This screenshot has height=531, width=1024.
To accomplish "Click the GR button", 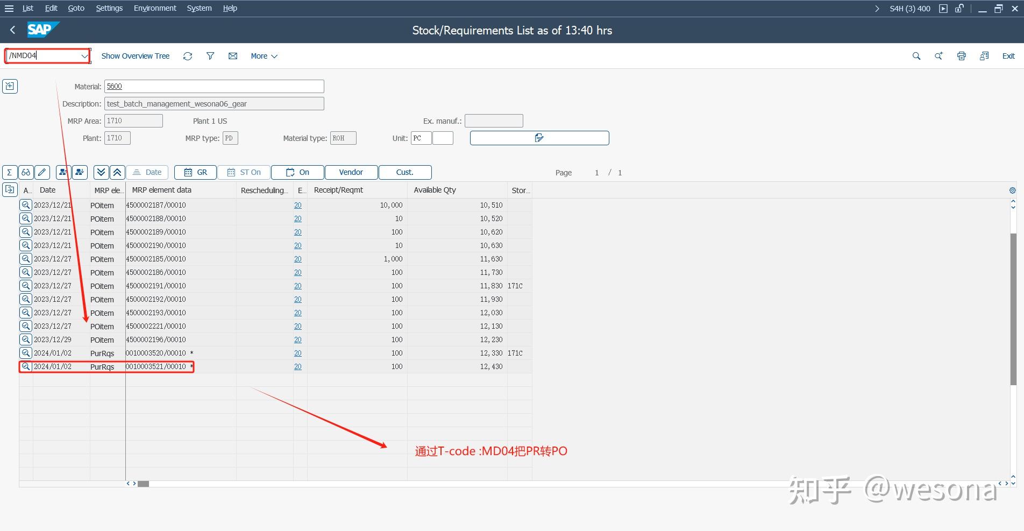I will tap(195, 172).
